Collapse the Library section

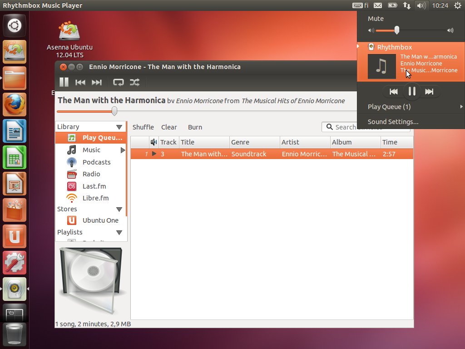[x=119, y=127]
